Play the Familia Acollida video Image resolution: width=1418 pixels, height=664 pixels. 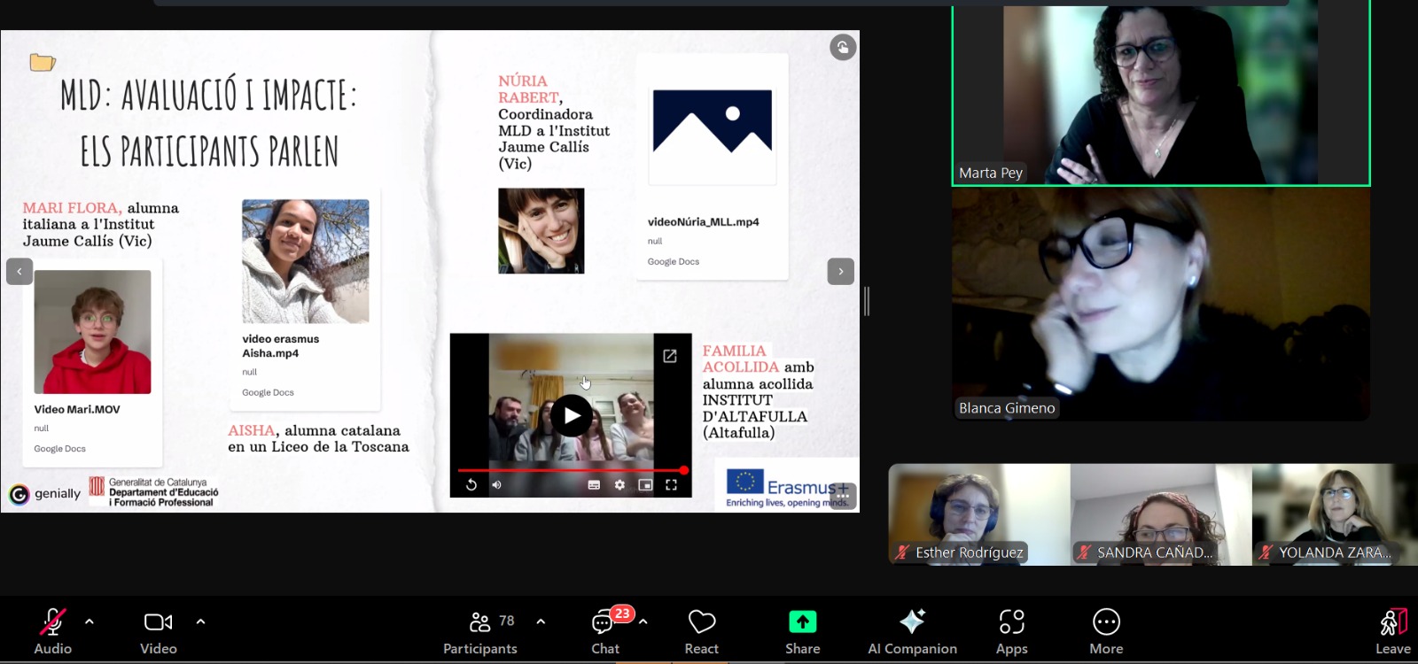pyautogui.click(x=572, y=415)
